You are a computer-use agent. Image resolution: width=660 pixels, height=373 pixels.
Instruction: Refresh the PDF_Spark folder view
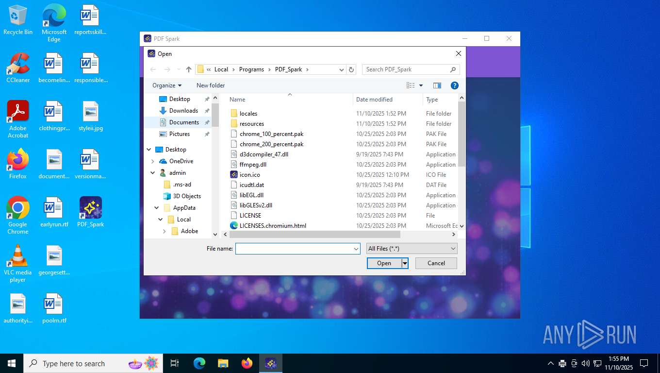[352, 69]
